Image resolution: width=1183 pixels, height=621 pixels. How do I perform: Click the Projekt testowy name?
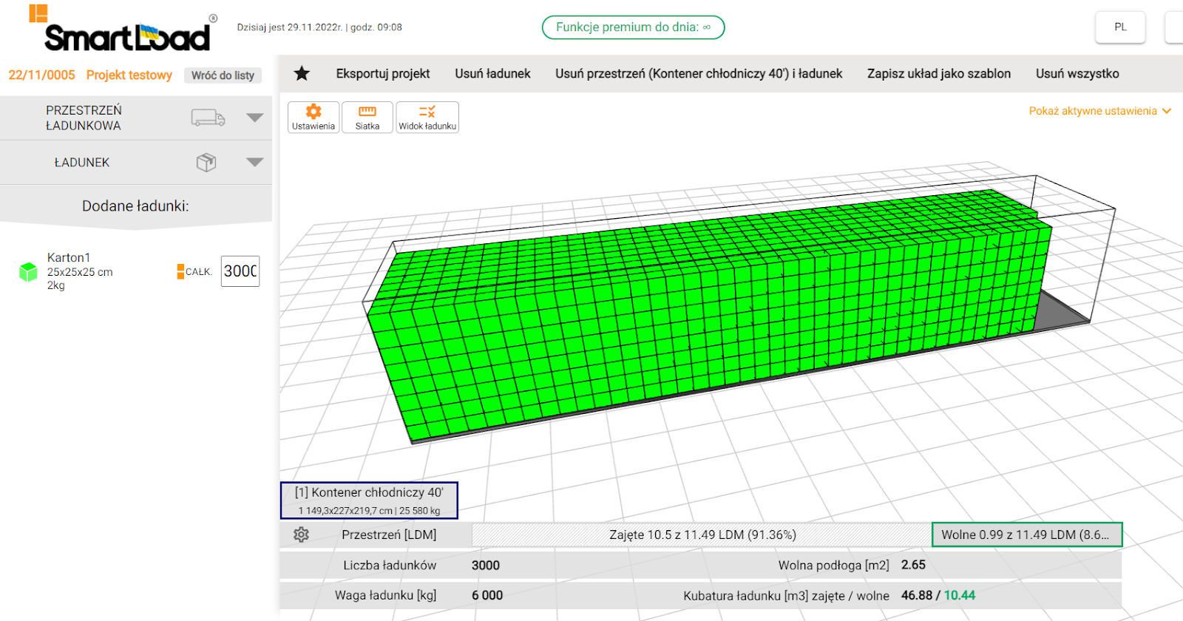[x=129, y=75]
